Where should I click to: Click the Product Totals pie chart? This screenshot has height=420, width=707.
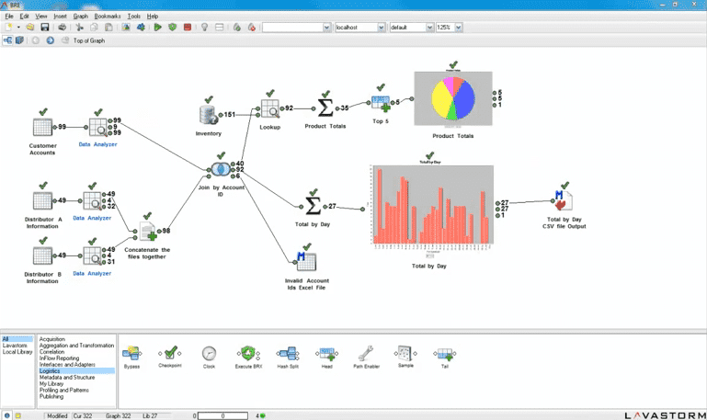[452, 99]
